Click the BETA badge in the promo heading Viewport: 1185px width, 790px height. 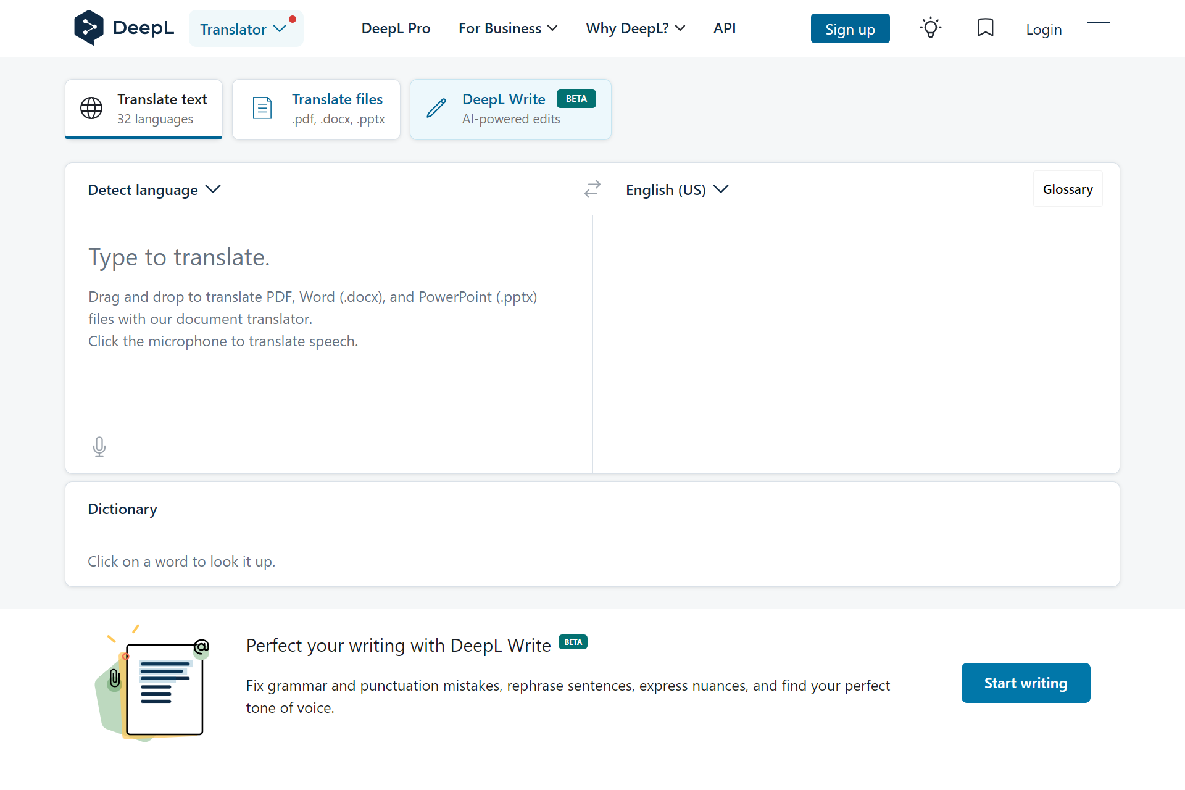[573, 642]
